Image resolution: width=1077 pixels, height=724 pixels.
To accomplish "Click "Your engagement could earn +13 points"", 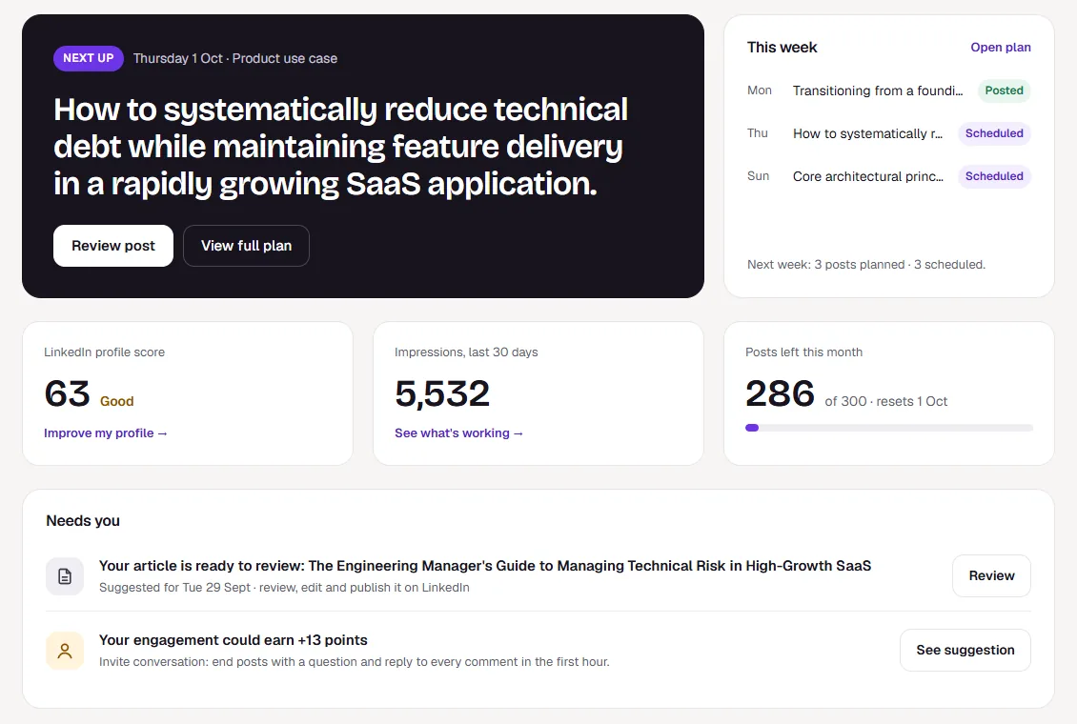I will (x=233, y=640).
